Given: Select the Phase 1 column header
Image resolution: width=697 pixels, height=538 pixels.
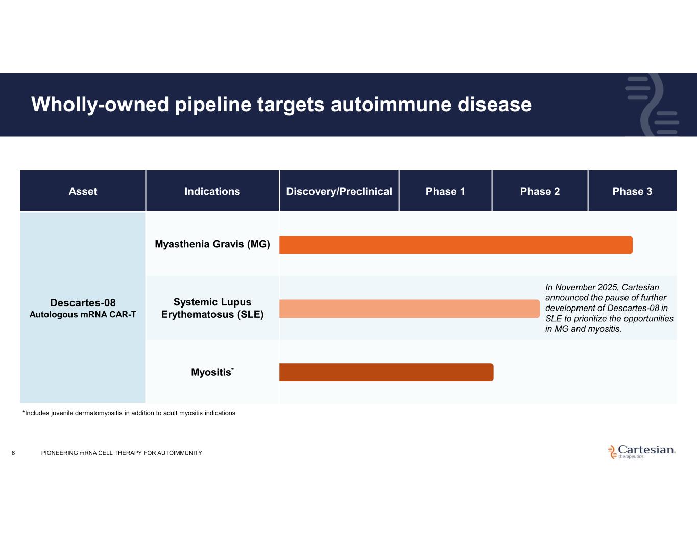Looking at the screenshot, I should pos(445,191).
